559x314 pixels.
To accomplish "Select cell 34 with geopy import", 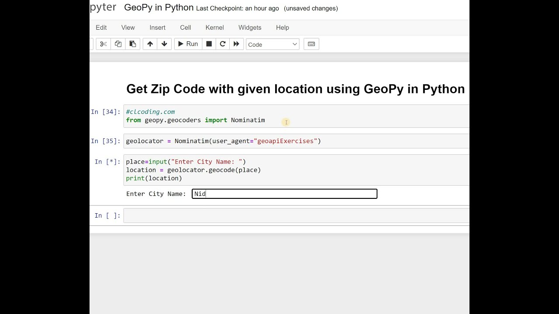I will [x=297, y=116].
